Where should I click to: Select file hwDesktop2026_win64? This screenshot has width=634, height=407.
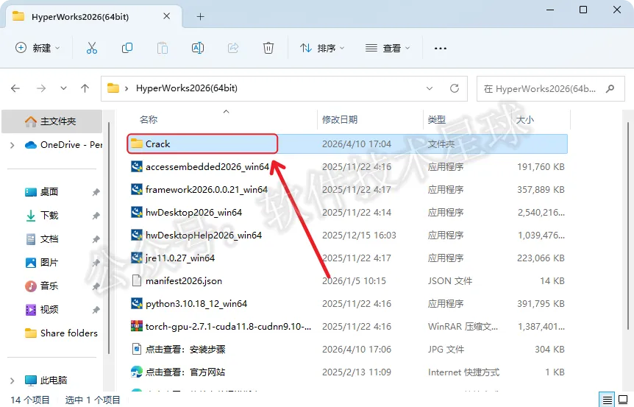193,213
